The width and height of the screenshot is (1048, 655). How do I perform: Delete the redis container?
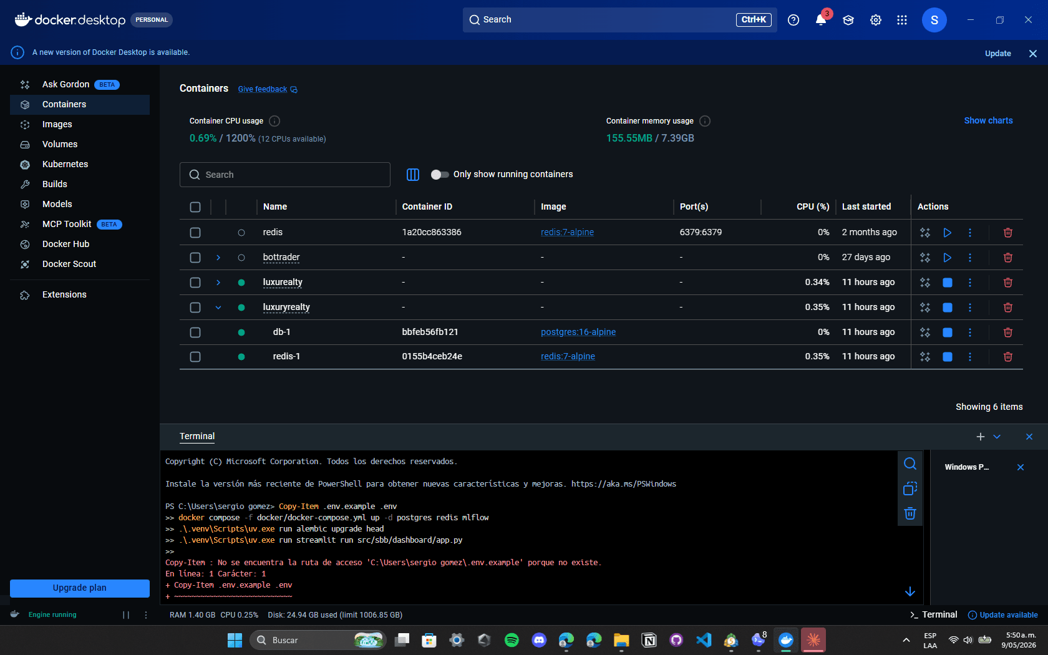click(x=1008, y=233)
